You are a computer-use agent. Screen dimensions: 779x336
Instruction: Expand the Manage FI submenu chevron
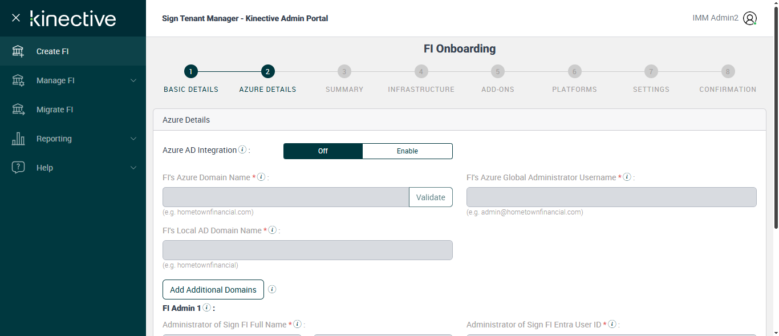pos(133,80)
